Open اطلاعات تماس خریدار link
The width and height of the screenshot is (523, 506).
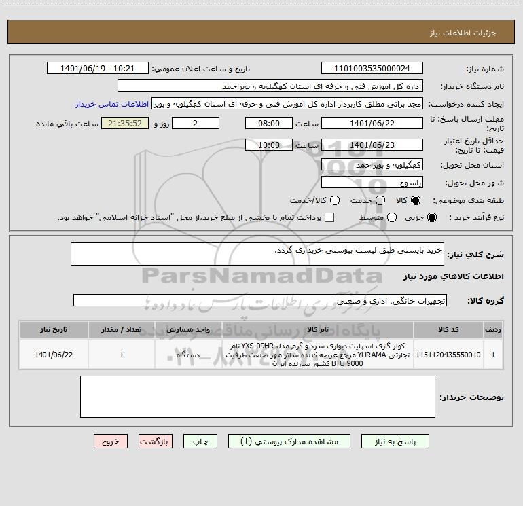112,104
